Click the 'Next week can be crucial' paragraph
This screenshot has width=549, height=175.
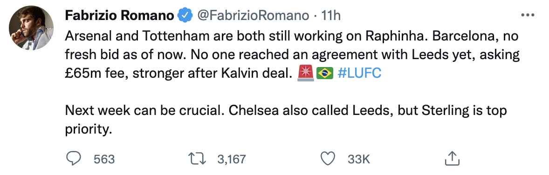286,120
